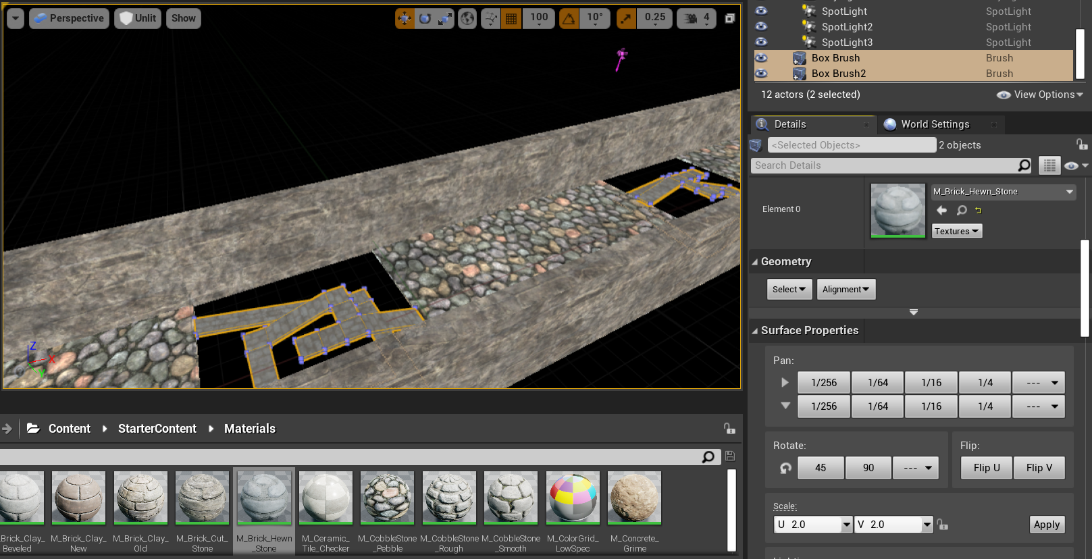Click the rotate texture direction icon
The height and width of the screenshot is (559, 1092).
coord(785,468)
